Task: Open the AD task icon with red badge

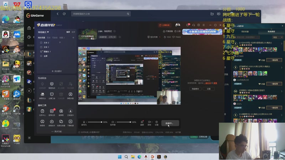Action: coord(52,111)
